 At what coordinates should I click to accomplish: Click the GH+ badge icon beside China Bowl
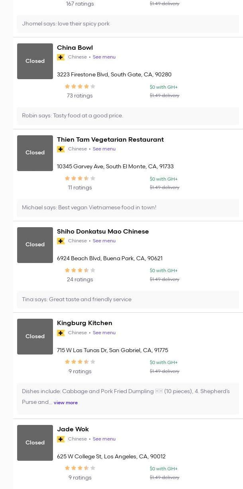pyautogui.click(x=61, y=57)
